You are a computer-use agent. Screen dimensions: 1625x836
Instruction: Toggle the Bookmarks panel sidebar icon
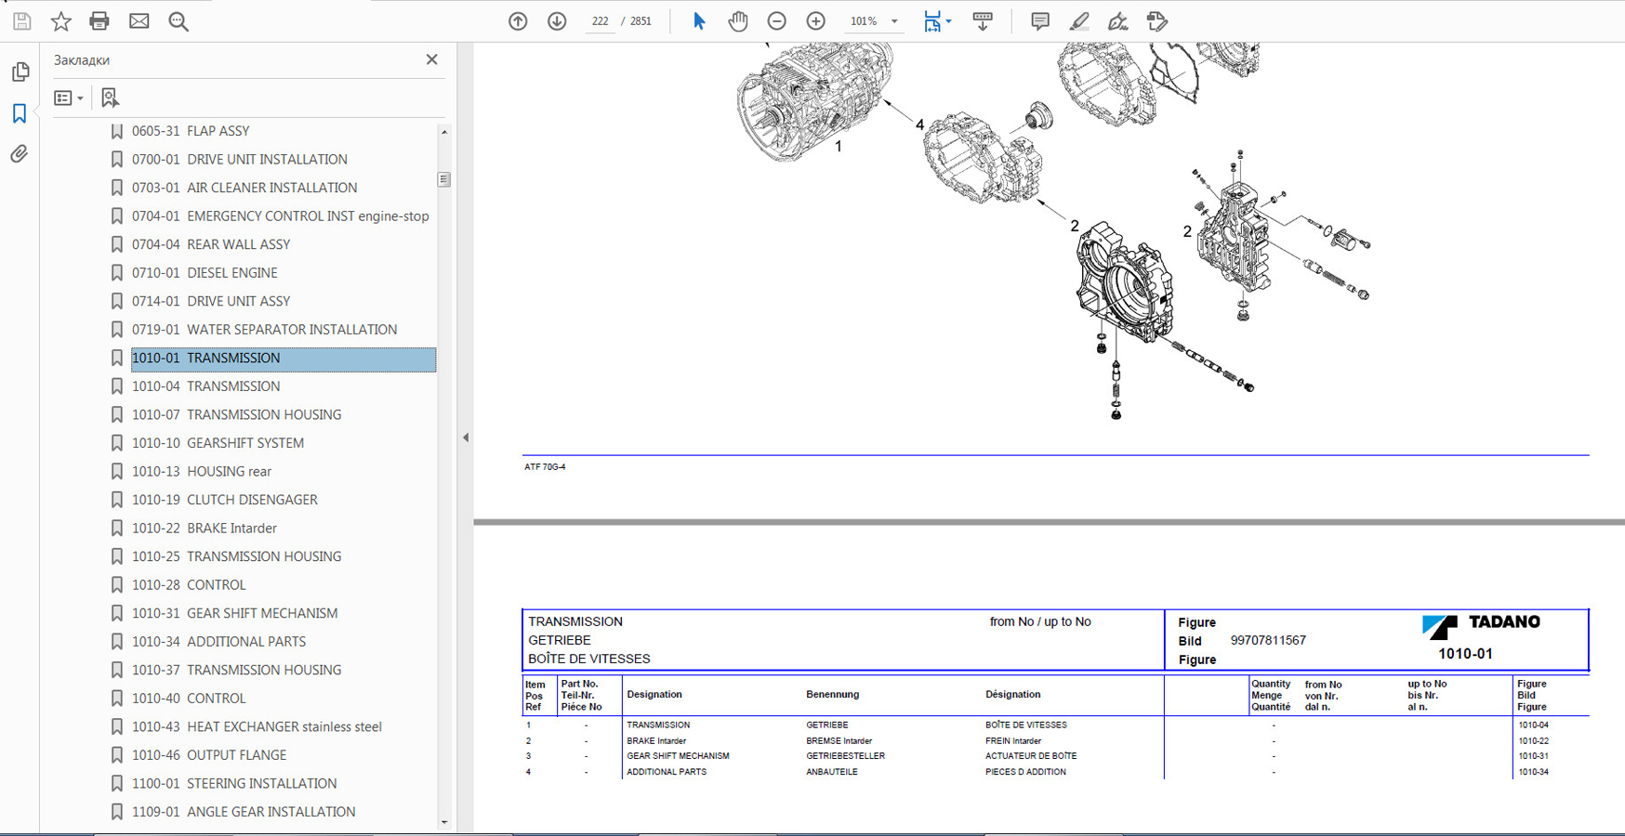click(x=20, y=113)
